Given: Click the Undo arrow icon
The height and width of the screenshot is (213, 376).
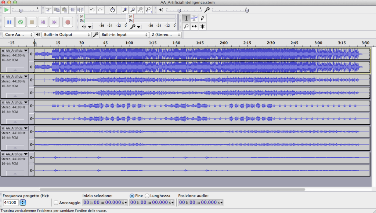Looking at the screenshot, I should click(x=92, y=10).
